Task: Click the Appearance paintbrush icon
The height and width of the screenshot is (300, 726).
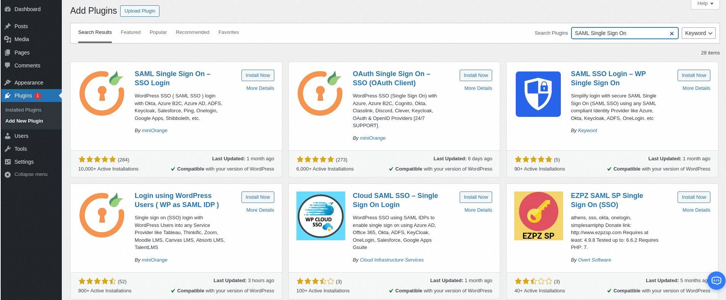Action: tap(8, 83)
